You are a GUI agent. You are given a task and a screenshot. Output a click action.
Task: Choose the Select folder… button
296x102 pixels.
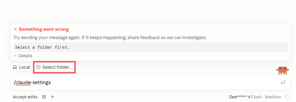pos(55,67)
